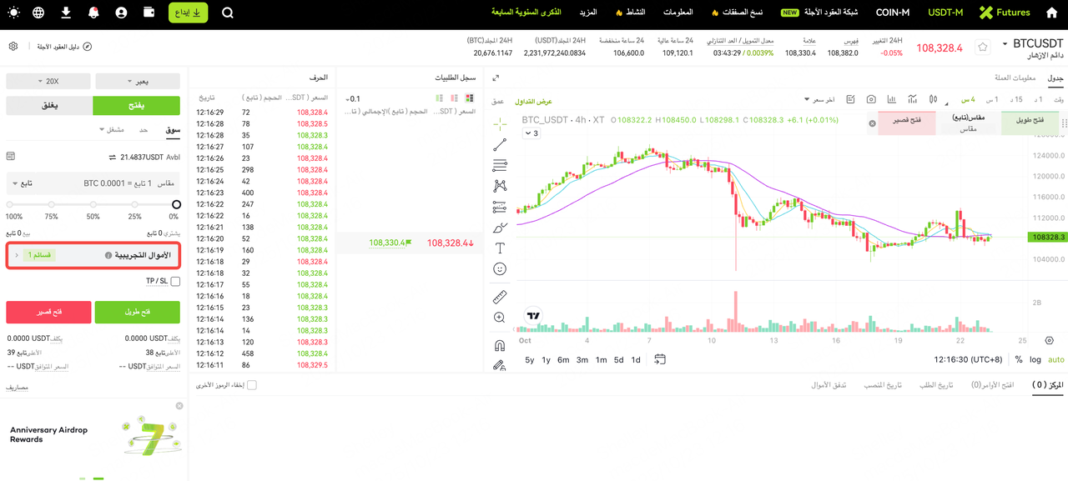Select the trend line drawing tool

tap(500, 145)
